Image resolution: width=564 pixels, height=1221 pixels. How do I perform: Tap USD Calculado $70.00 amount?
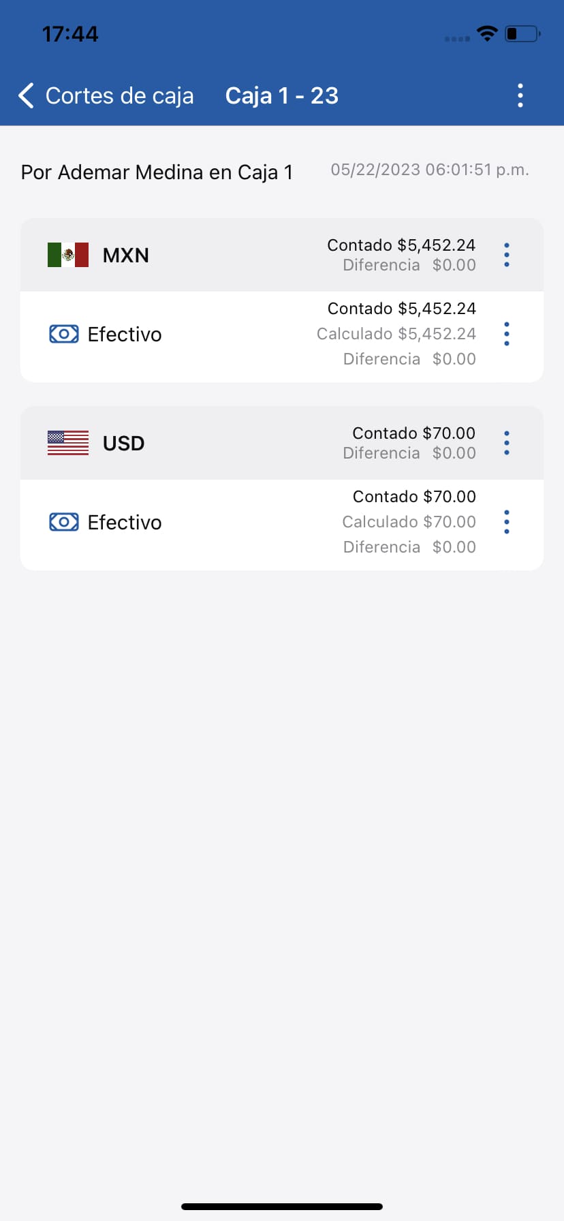click(409, 522)
